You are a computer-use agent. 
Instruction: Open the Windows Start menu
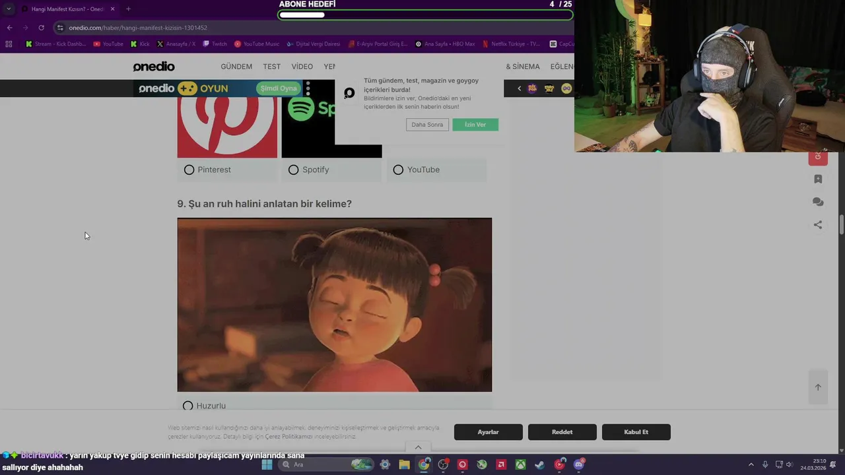(267, 464)
